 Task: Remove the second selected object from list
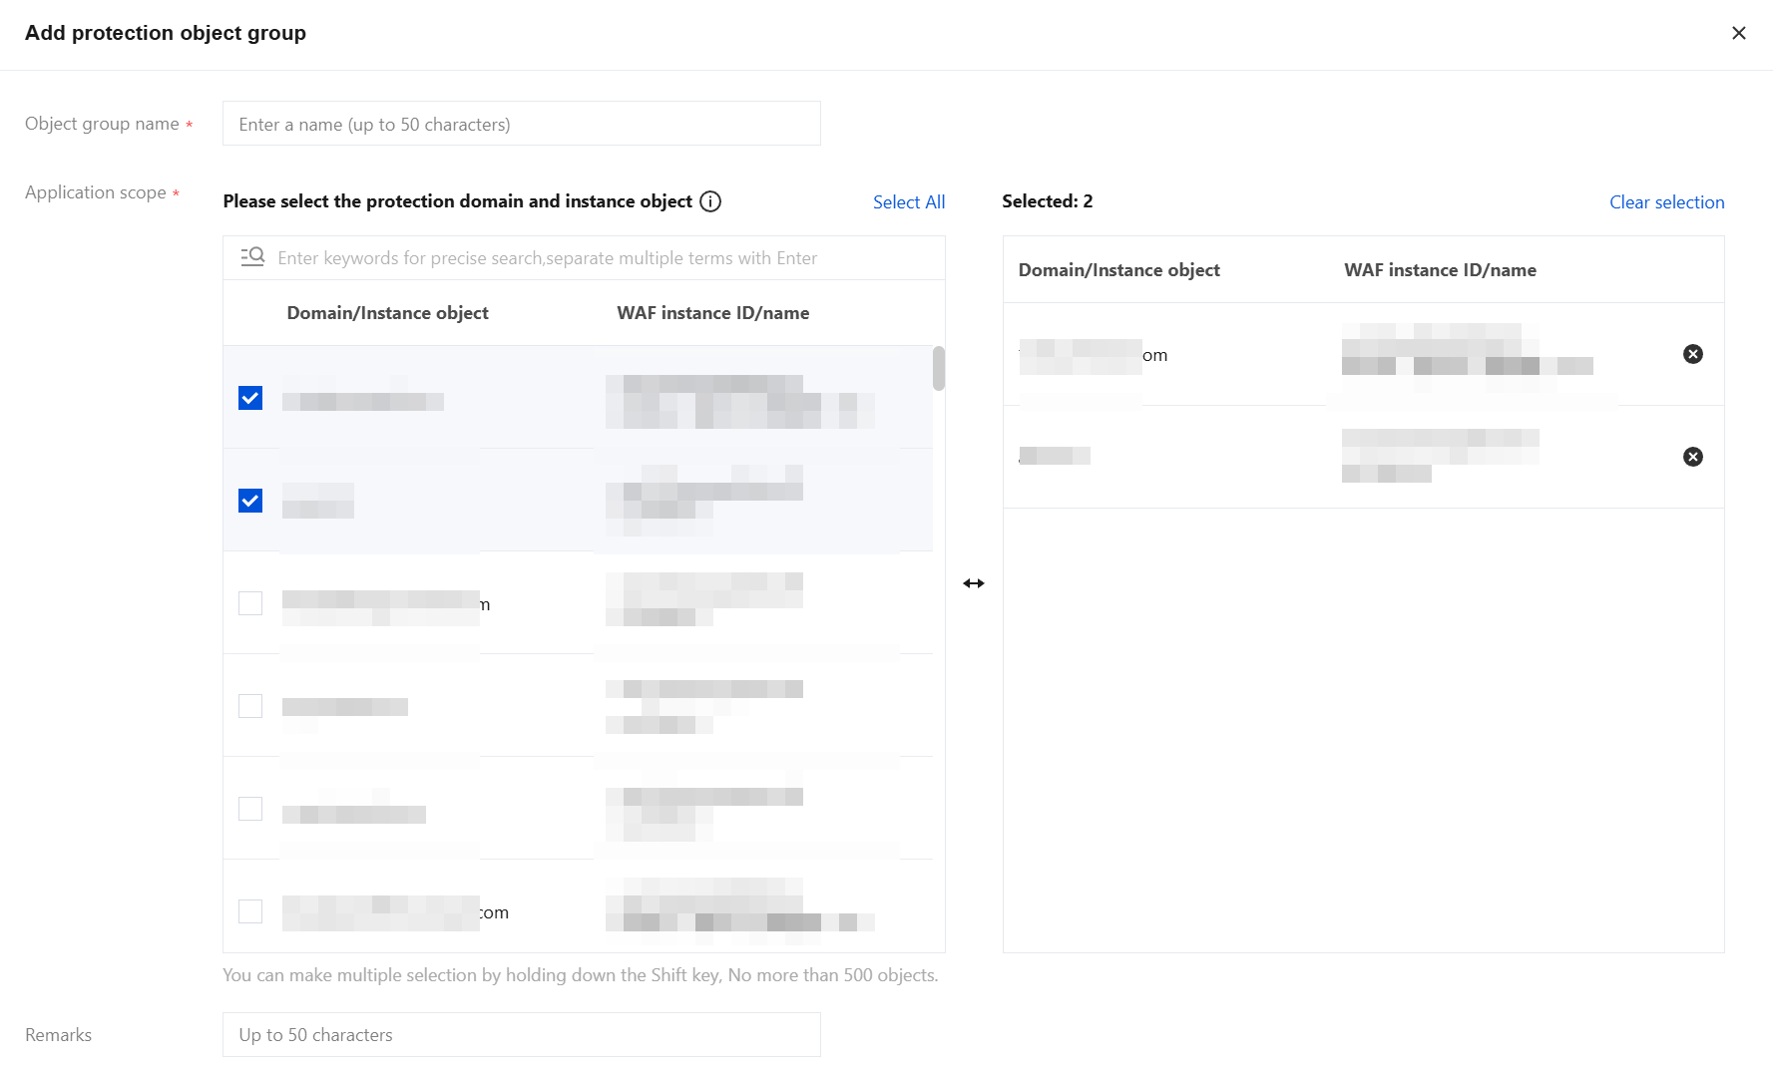[x=1692, y=457]
